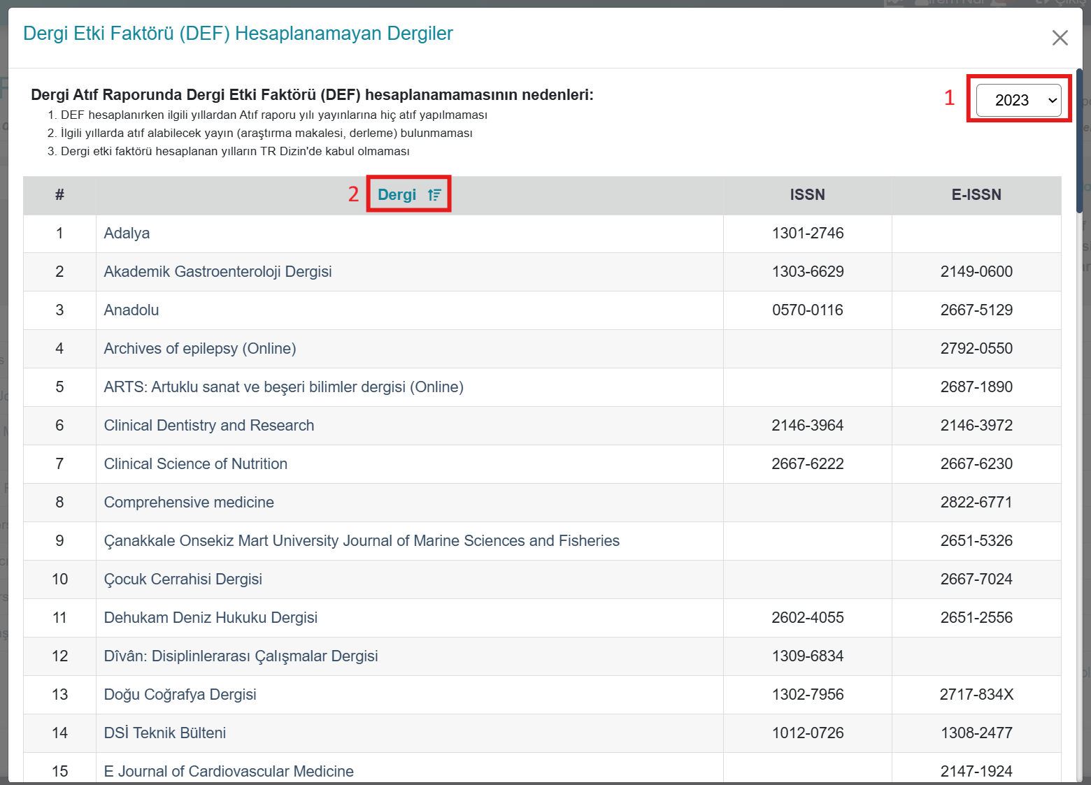Image resolution: width=1091 pixels, height=785 pixels.
Task: Open ARTS: Artuklu sanat journal link
Action: 283,387
